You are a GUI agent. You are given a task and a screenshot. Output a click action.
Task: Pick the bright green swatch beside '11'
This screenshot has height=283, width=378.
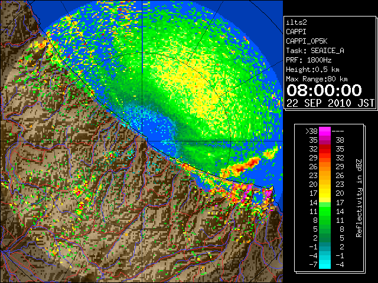tap(325, 211)
